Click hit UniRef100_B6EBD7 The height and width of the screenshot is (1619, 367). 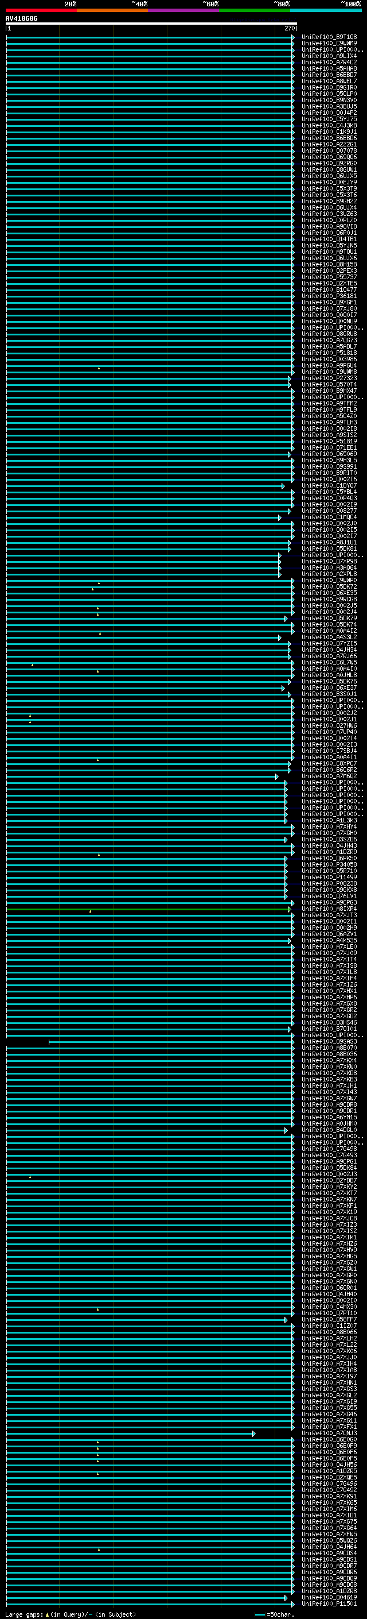click(x=329, y=75)
